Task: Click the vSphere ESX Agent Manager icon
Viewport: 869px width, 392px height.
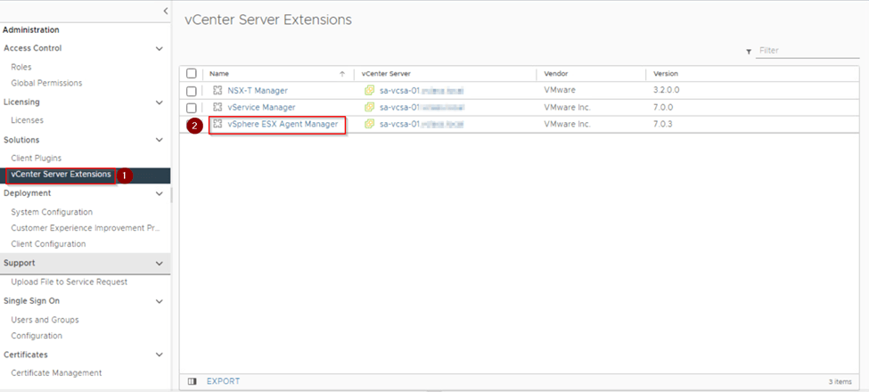Action: (x=217, y=125)
